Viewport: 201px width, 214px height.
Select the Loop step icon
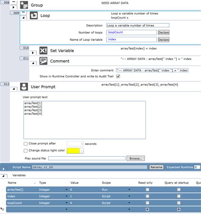[x=33, y=15]
